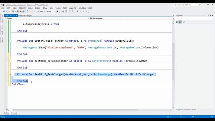This screenshot has height=121, width=215.
Task: Open the Error List tab
Action: click(x=14, y=113)
